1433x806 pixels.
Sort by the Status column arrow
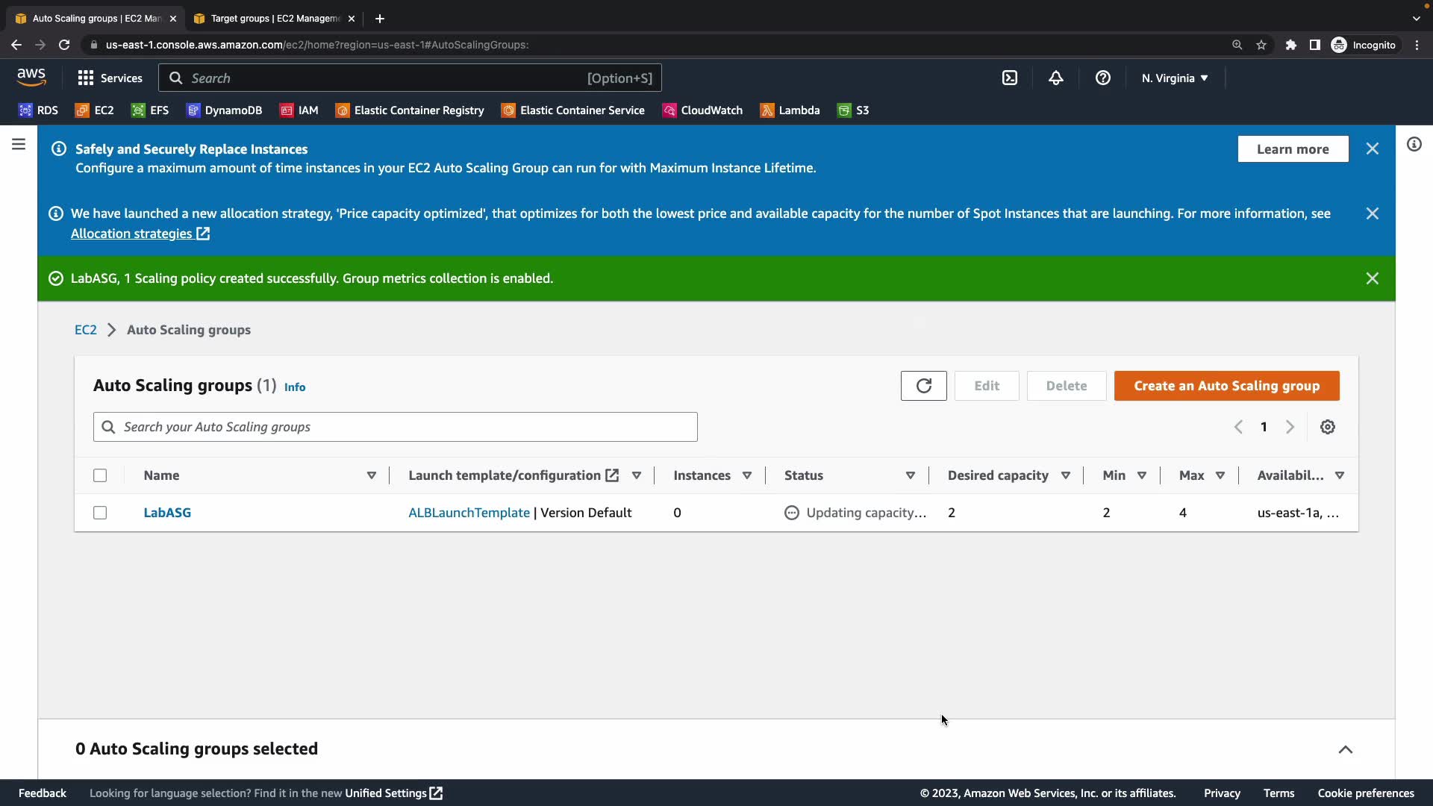click(910, 475)
